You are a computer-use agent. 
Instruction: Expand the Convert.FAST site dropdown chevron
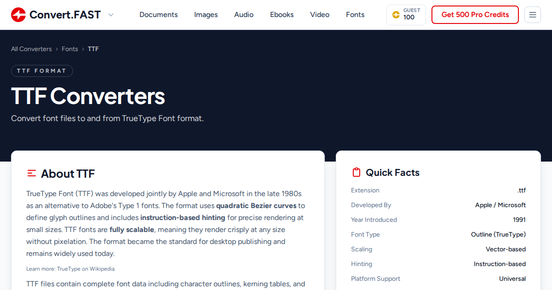(x=111, y=15)
